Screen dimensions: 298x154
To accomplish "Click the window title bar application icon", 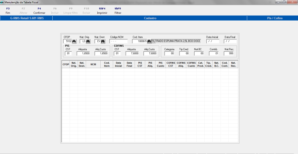I will pos(2,2).
